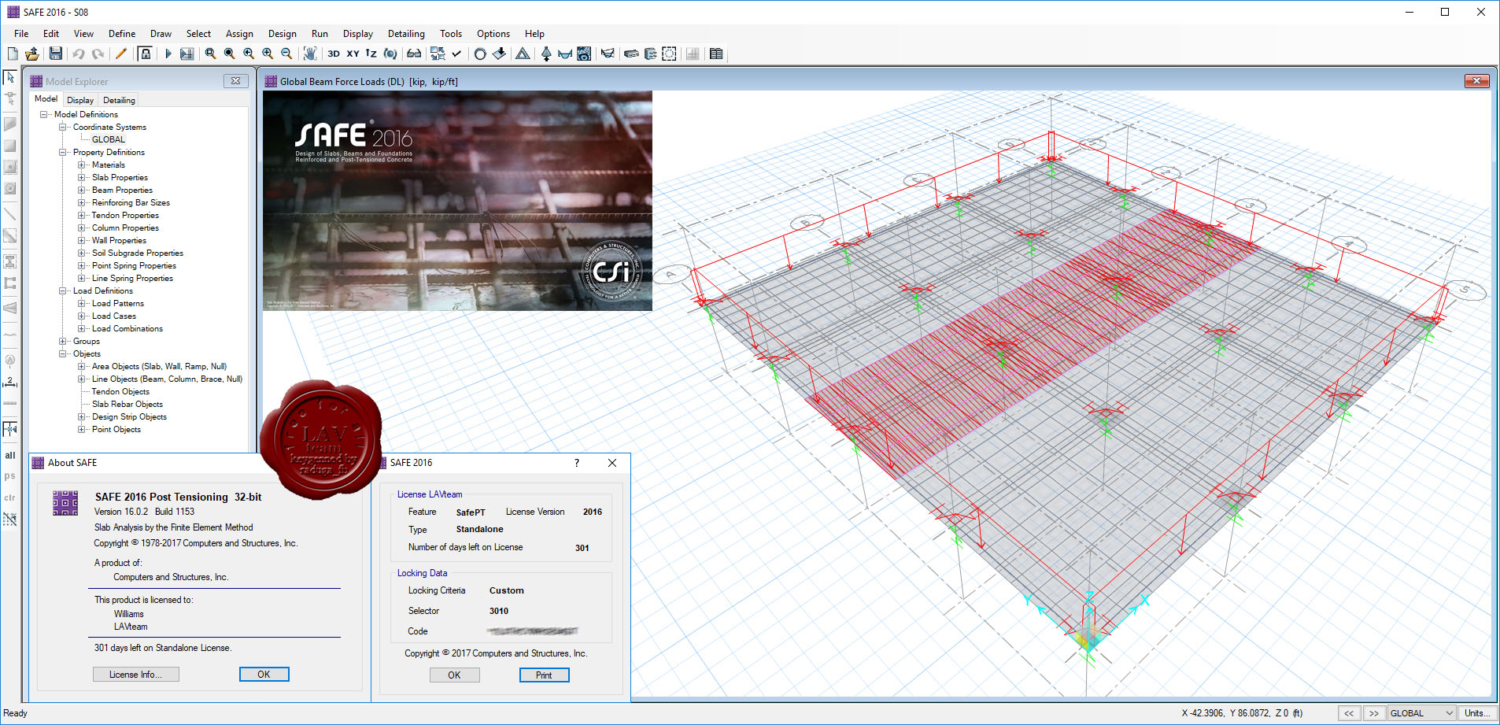Open the Detailing menu
The height and width of the screenshot is (725, 1500).
tap(406, 34)
